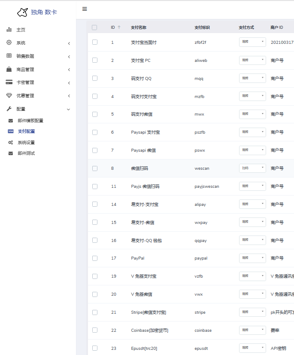Sort by ID using the arrow icon
Viewport: 294px width, 355px height.
pyautogui.click(x=119, y=28)
